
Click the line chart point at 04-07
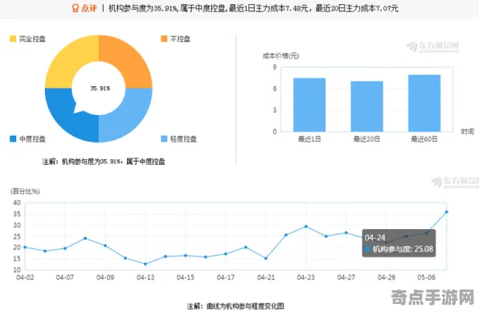pos(65,248)
